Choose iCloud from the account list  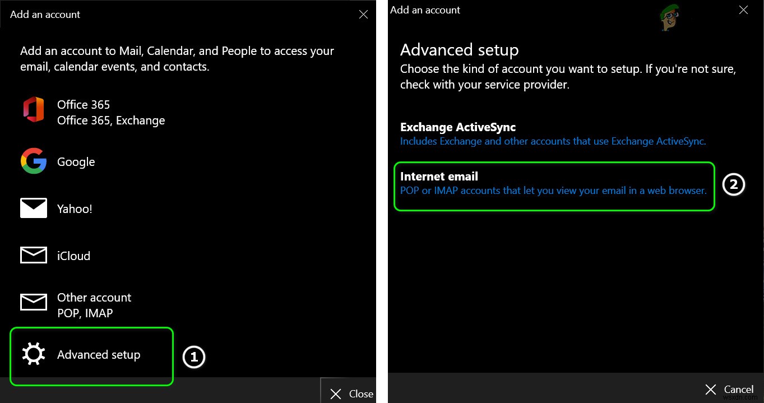pos(73,255)
